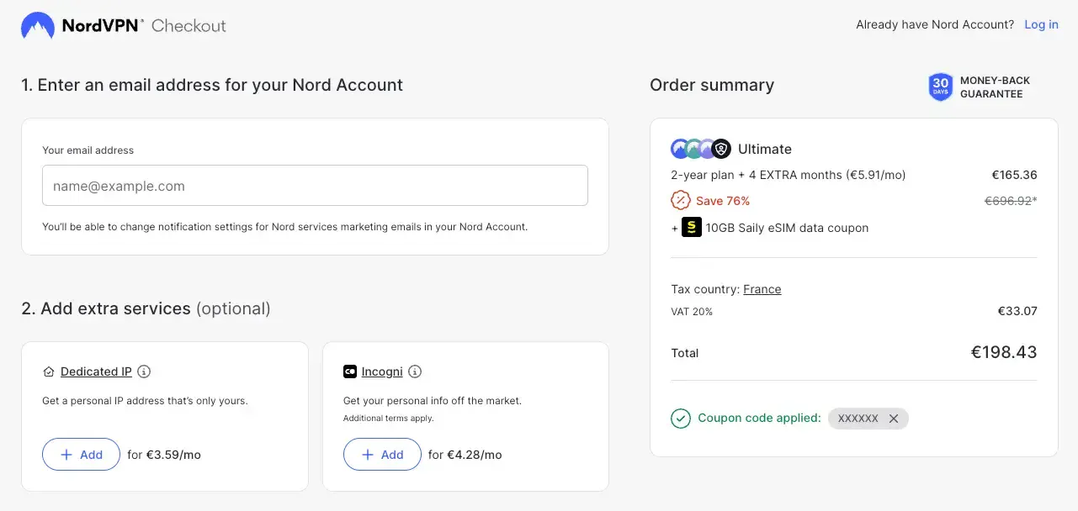Add the Dedicated IP service
The height and width of the screenshot is (511, 1078).
pos(81,455)
